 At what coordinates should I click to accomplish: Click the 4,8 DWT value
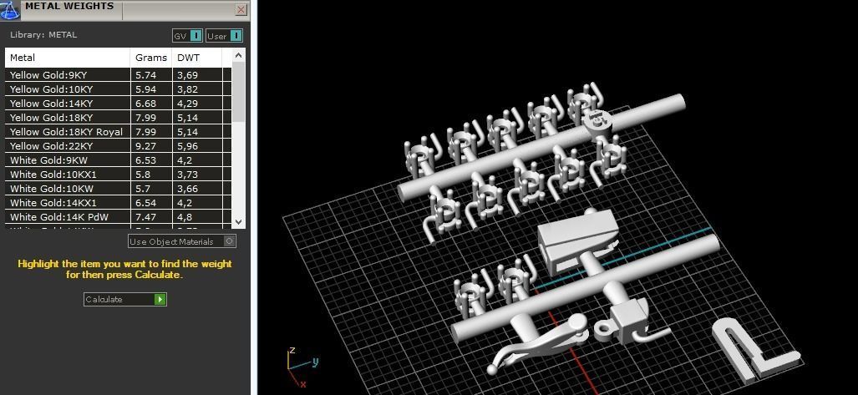click(185, 218)
